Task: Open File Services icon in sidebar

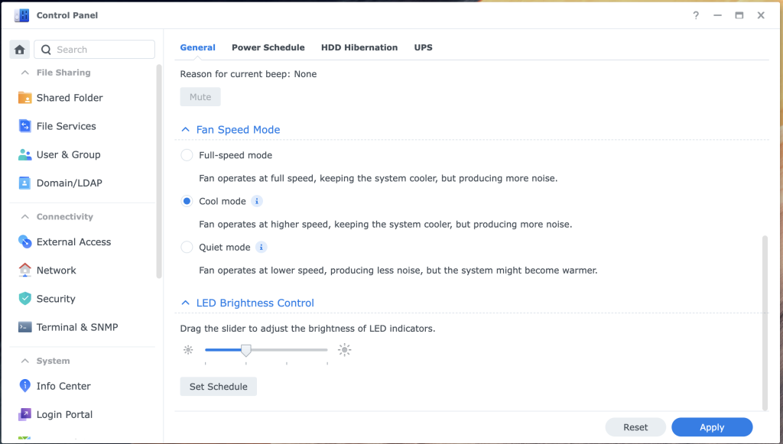Action: [x=24, y=126]
